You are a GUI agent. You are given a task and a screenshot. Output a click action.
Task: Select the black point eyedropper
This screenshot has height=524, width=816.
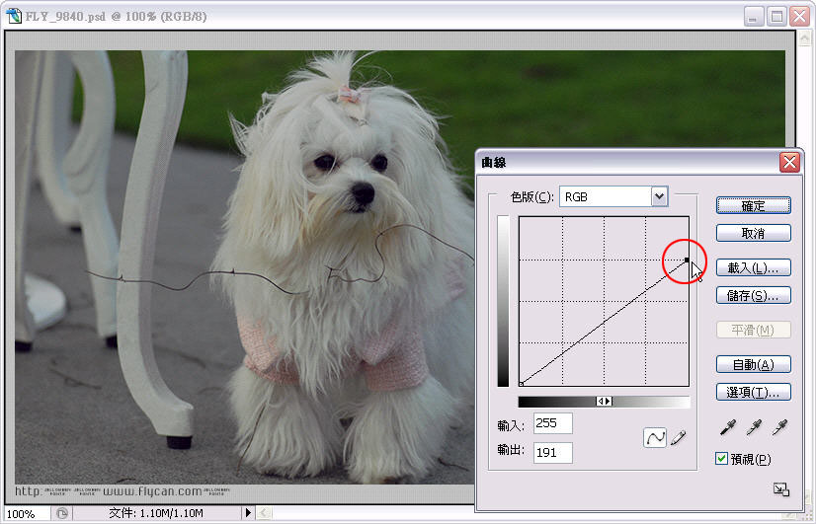[728, 427]
